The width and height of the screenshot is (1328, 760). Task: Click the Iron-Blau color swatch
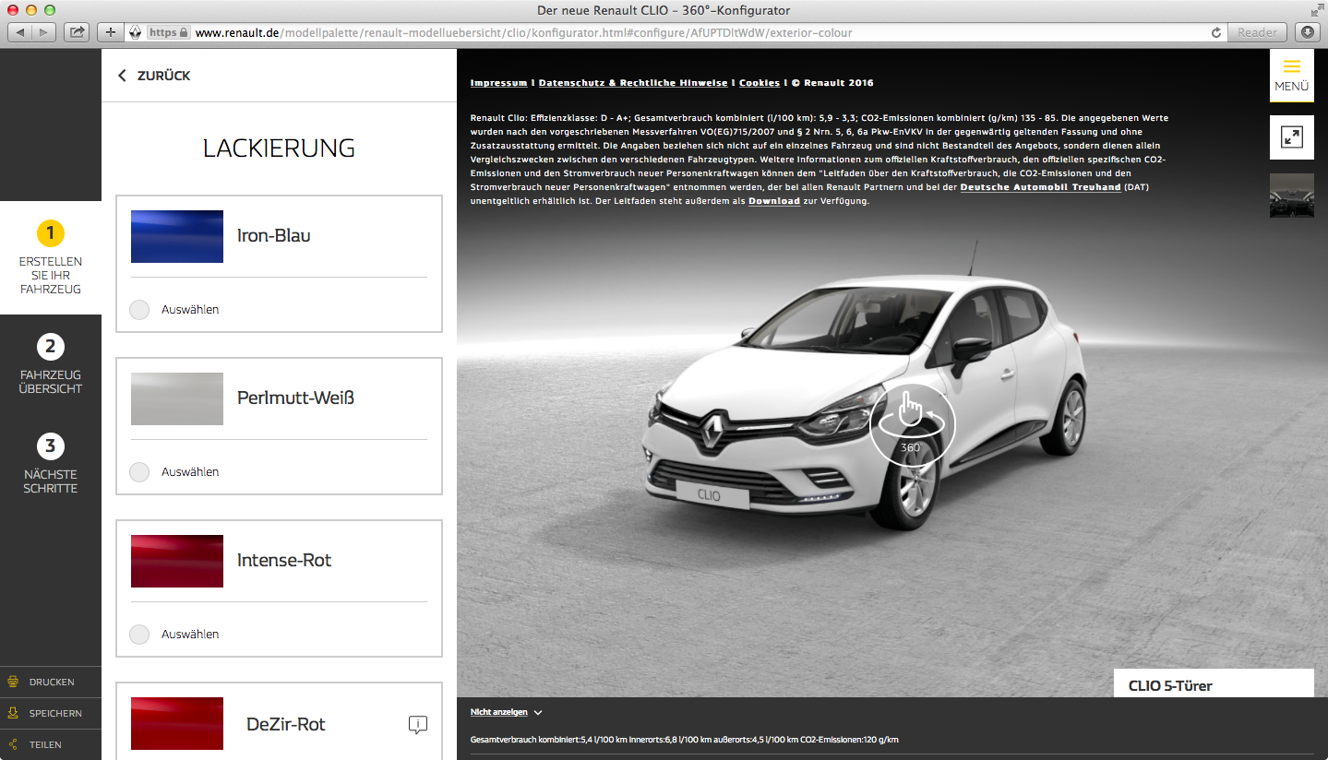(177, 236)
